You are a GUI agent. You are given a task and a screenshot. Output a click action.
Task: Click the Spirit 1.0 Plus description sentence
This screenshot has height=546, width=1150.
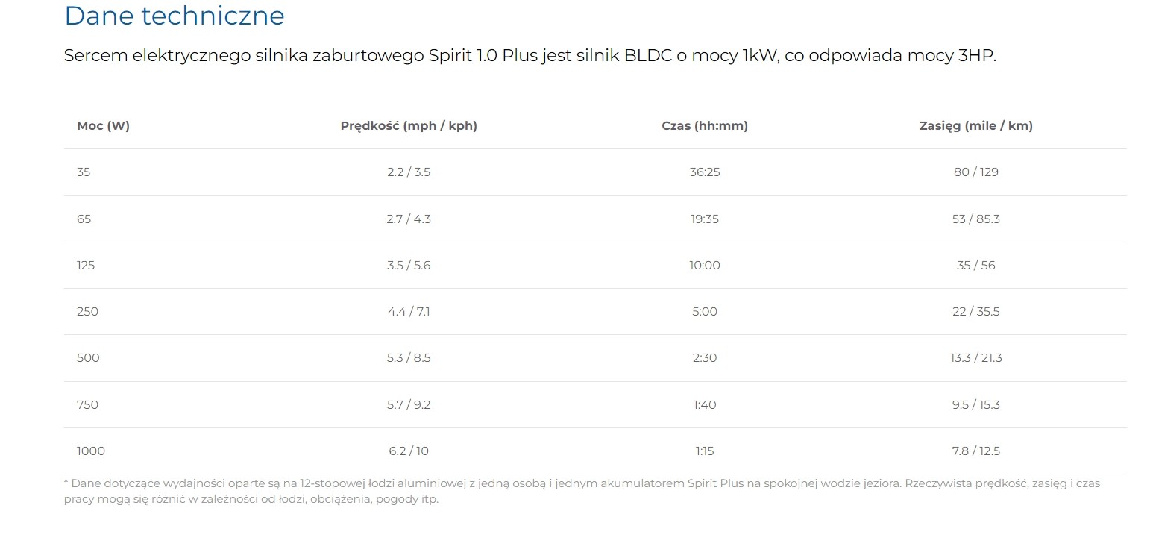(x=530, y=56)
